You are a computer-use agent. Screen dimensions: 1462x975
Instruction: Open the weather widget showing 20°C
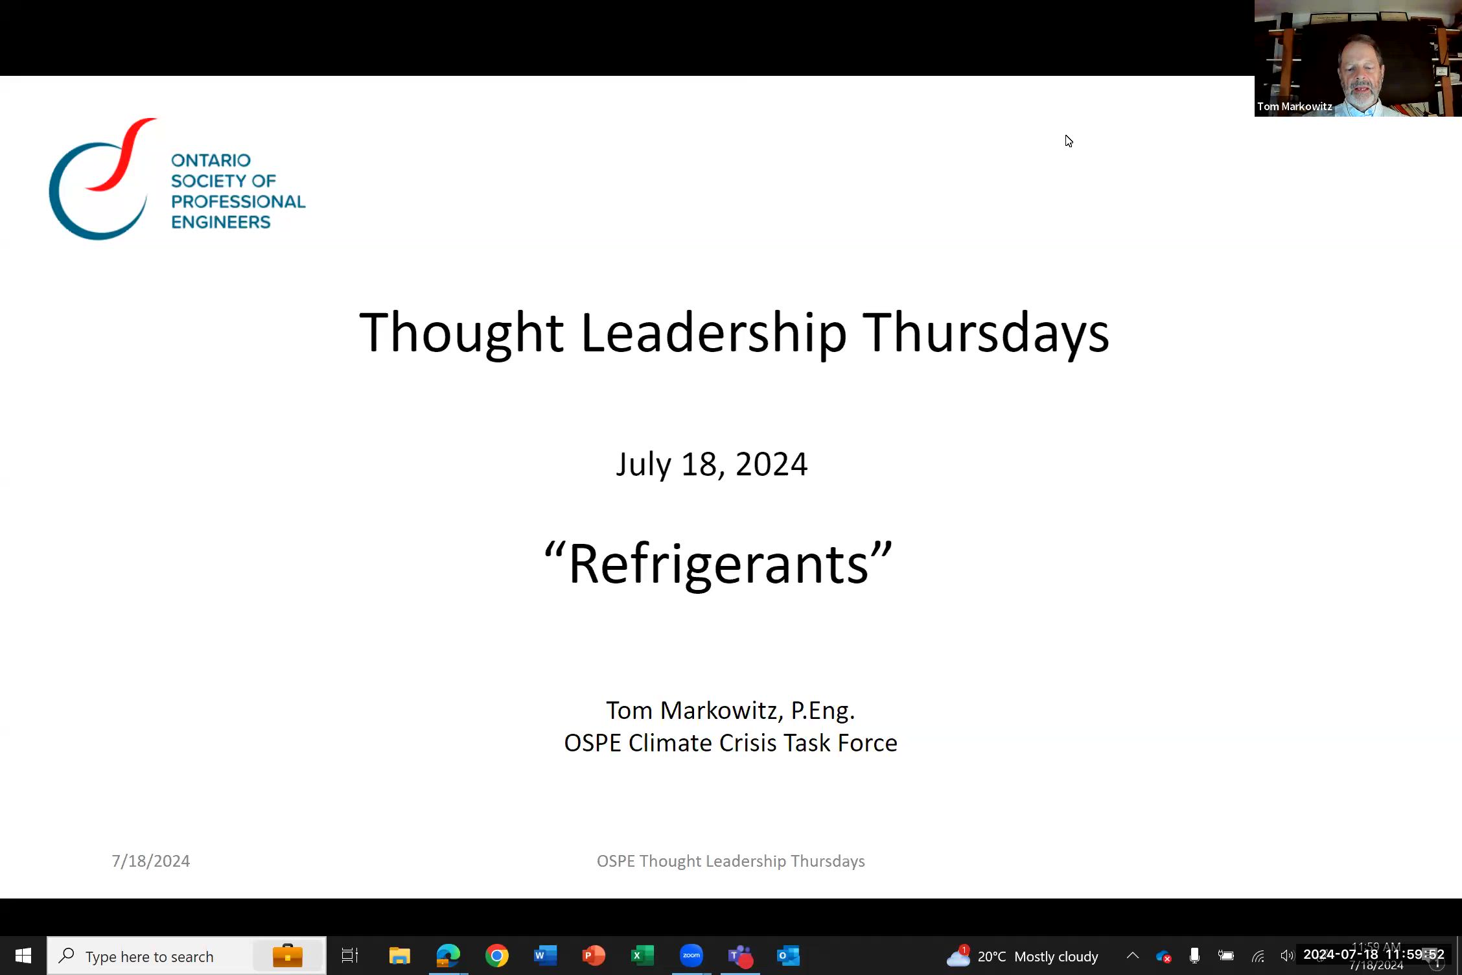click(x=1024, y=956)
